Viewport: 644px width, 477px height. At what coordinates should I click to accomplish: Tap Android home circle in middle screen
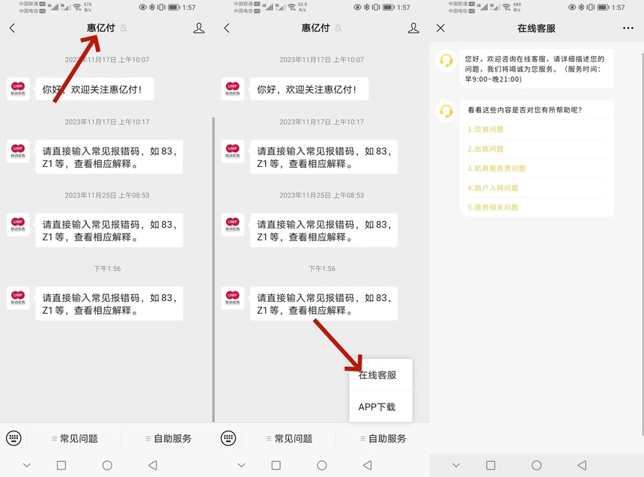tap(322, 465)
